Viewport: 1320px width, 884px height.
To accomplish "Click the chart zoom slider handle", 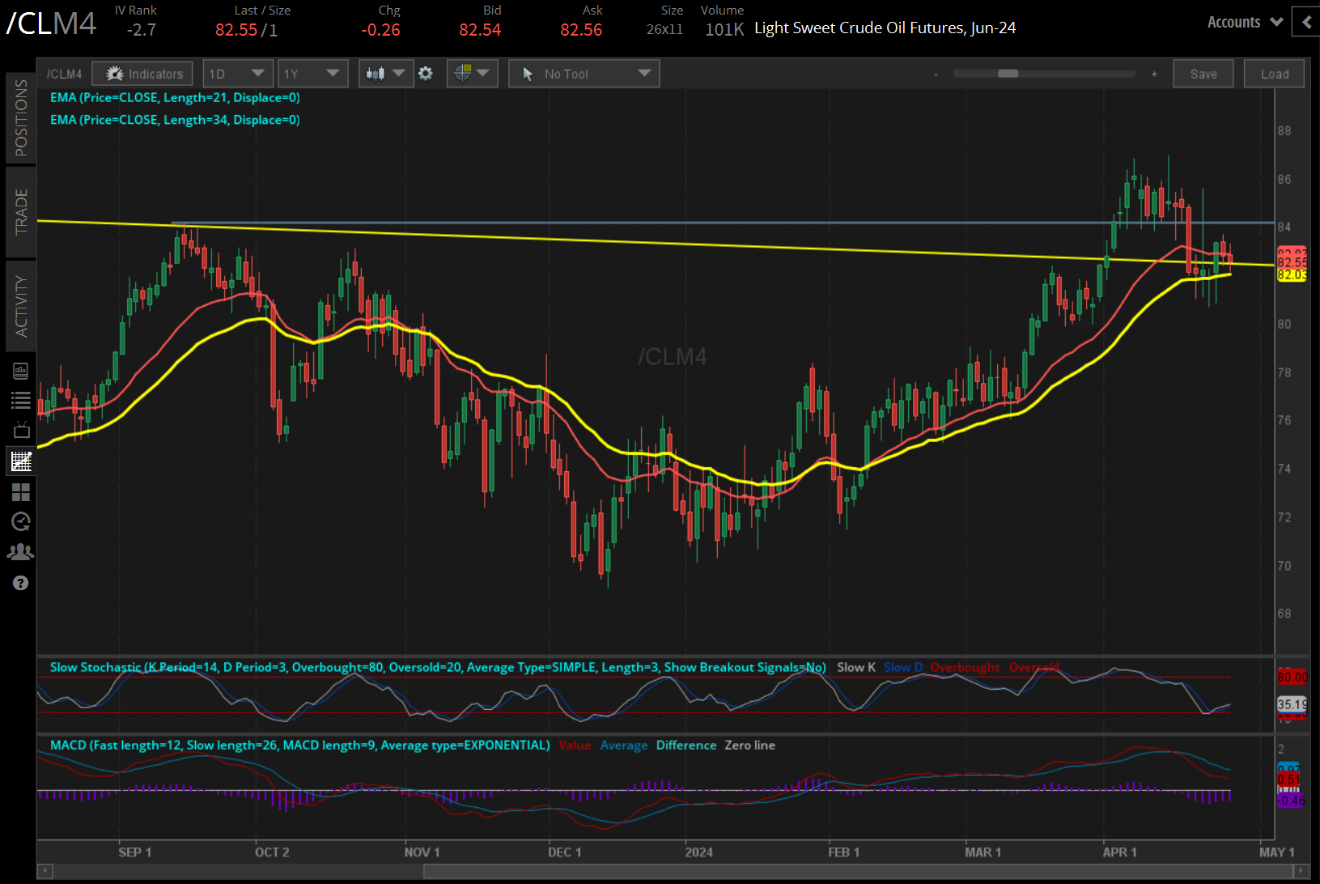I will click(1008, 74).
